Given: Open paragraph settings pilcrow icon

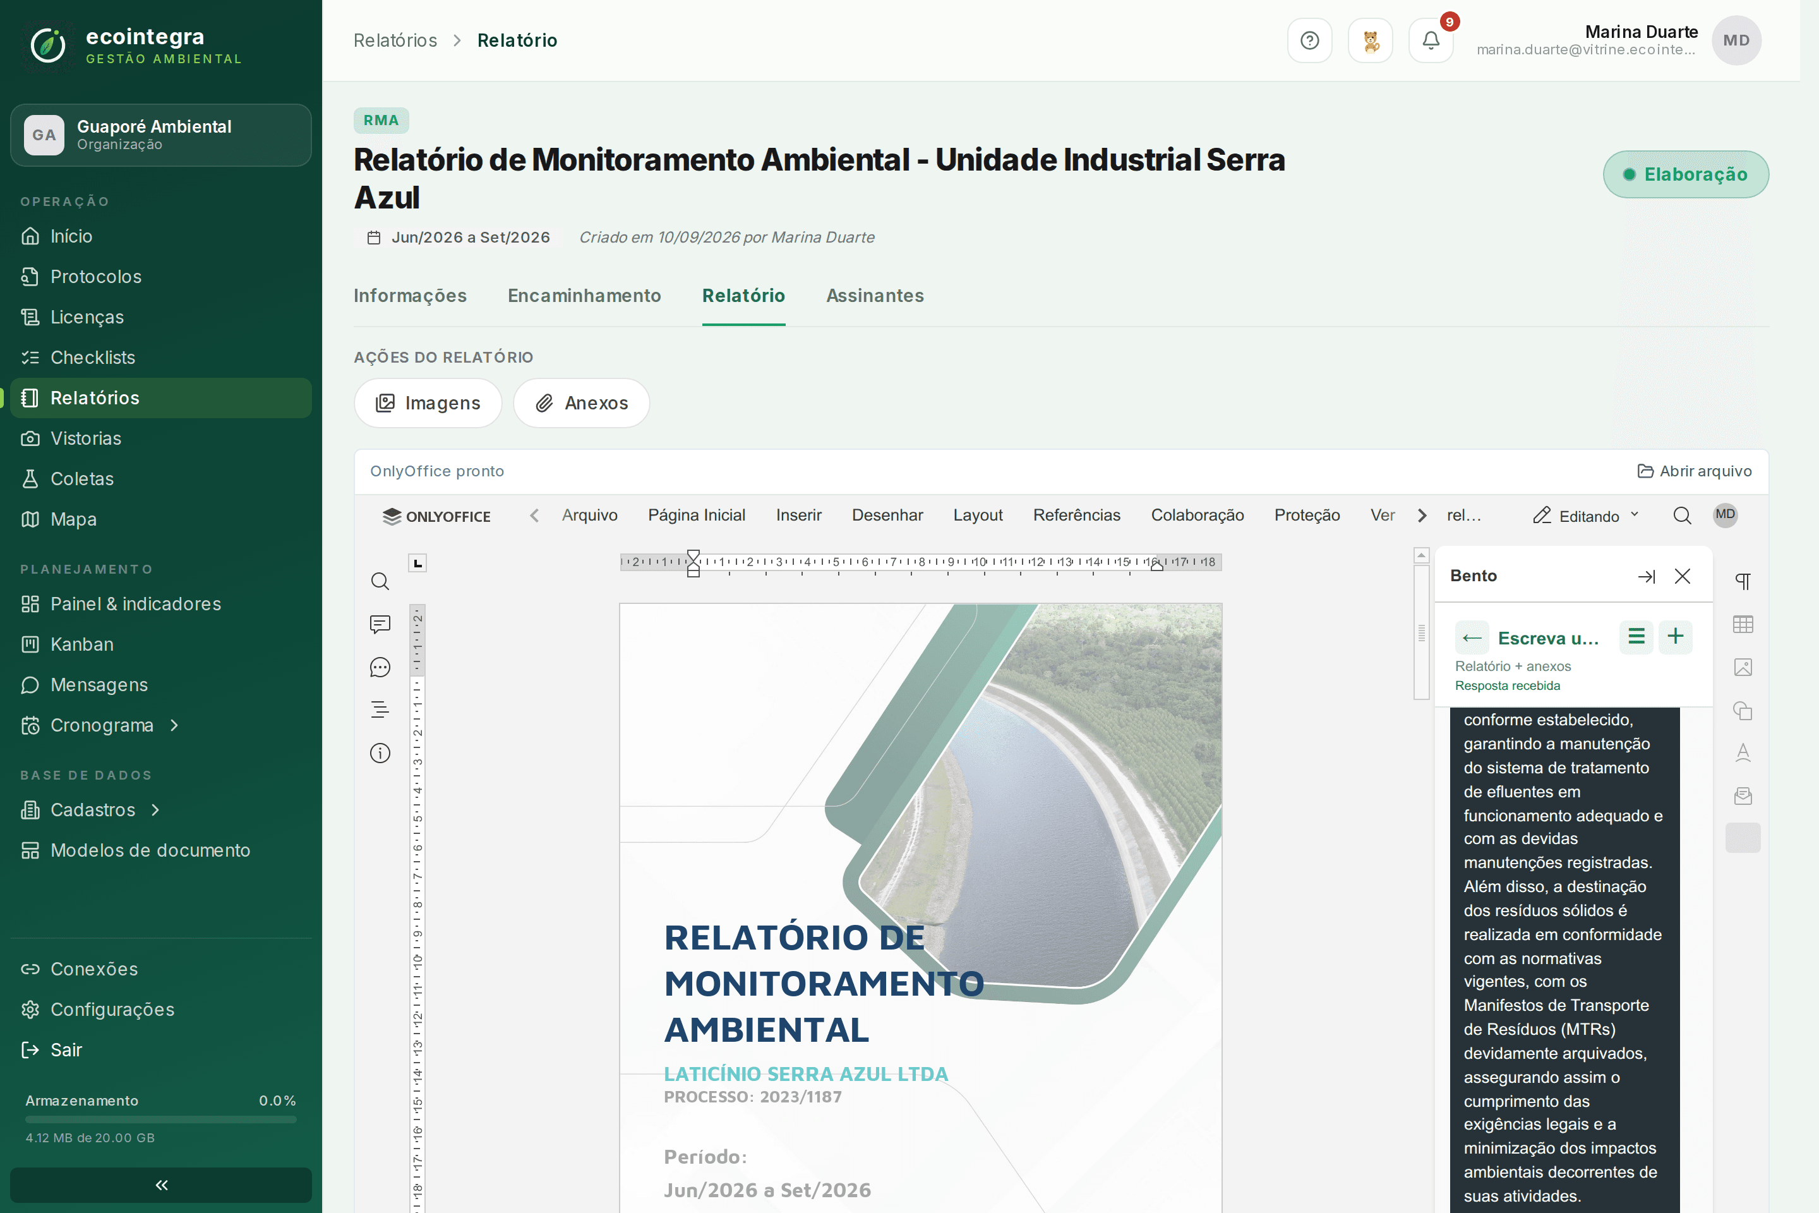Looking at the screenshot, I should click(1743, 581).
